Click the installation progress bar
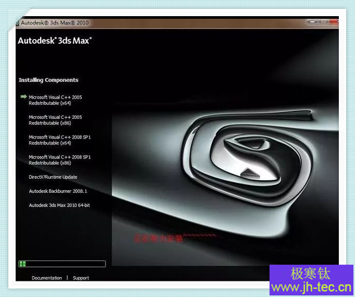 click(x=62, y=264)
